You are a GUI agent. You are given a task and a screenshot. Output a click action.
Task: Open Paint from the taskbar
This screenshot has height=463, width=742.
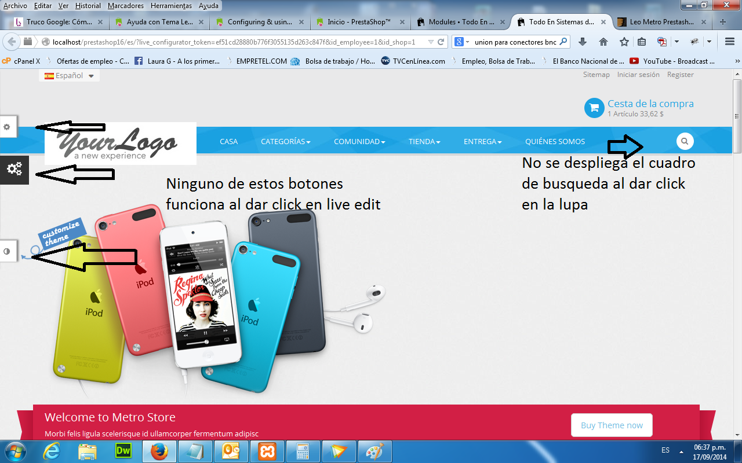[375, 451]
